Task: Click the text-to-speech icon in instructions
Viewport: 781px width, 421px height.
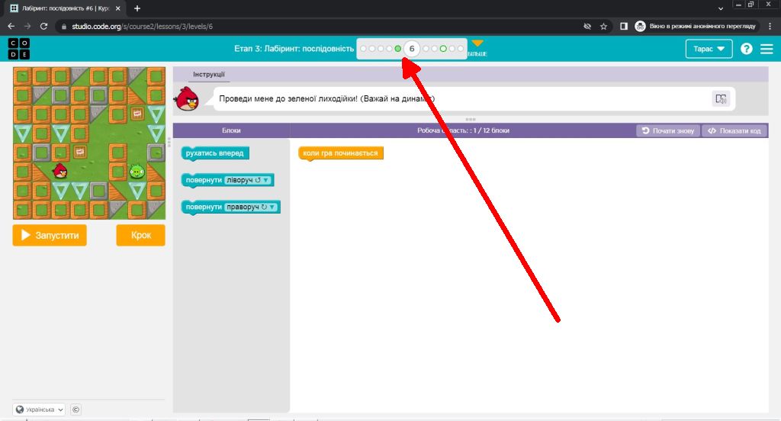Action: click(x=721, y=98)
